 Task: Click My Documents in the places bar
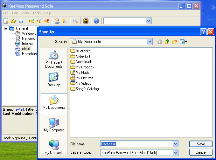(54, 104)
